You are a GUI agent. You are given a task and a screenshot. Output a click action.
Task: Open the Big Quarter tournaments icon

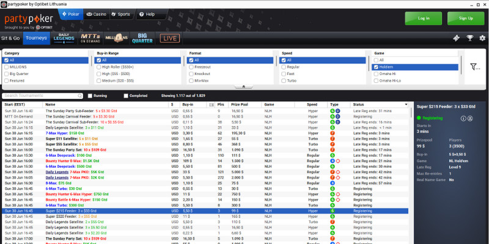(142, 38)
